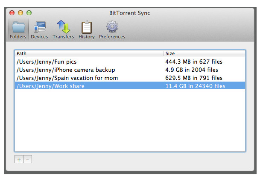This screenshot has height=179, width=260.
Task: Choose the Spain vacation for mom folder
Action: (x=67, y=78)
